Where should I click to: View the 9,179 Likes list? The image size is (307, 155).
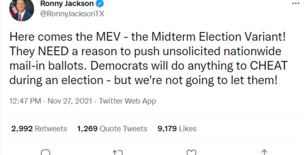[x=177, y=129]
